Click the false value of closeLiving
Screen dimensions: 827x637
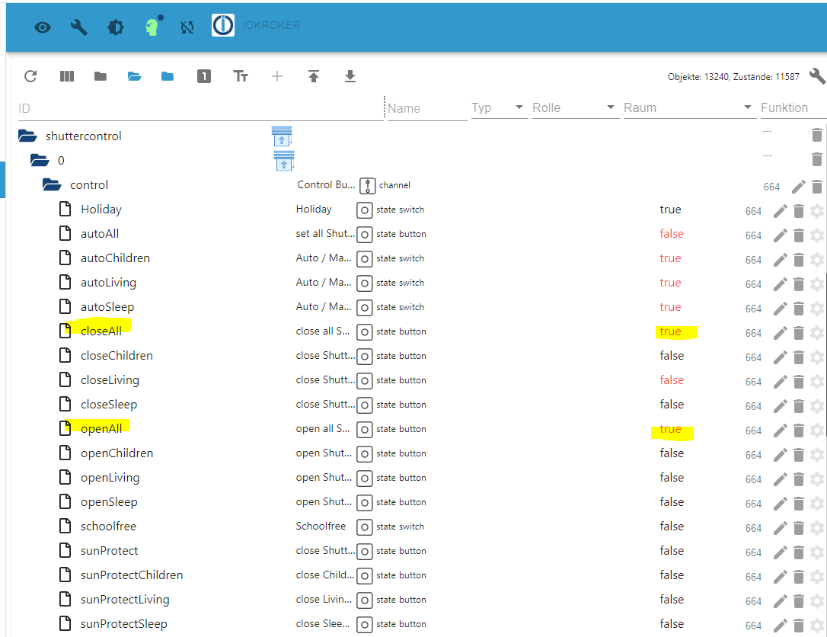click(672, 380)
